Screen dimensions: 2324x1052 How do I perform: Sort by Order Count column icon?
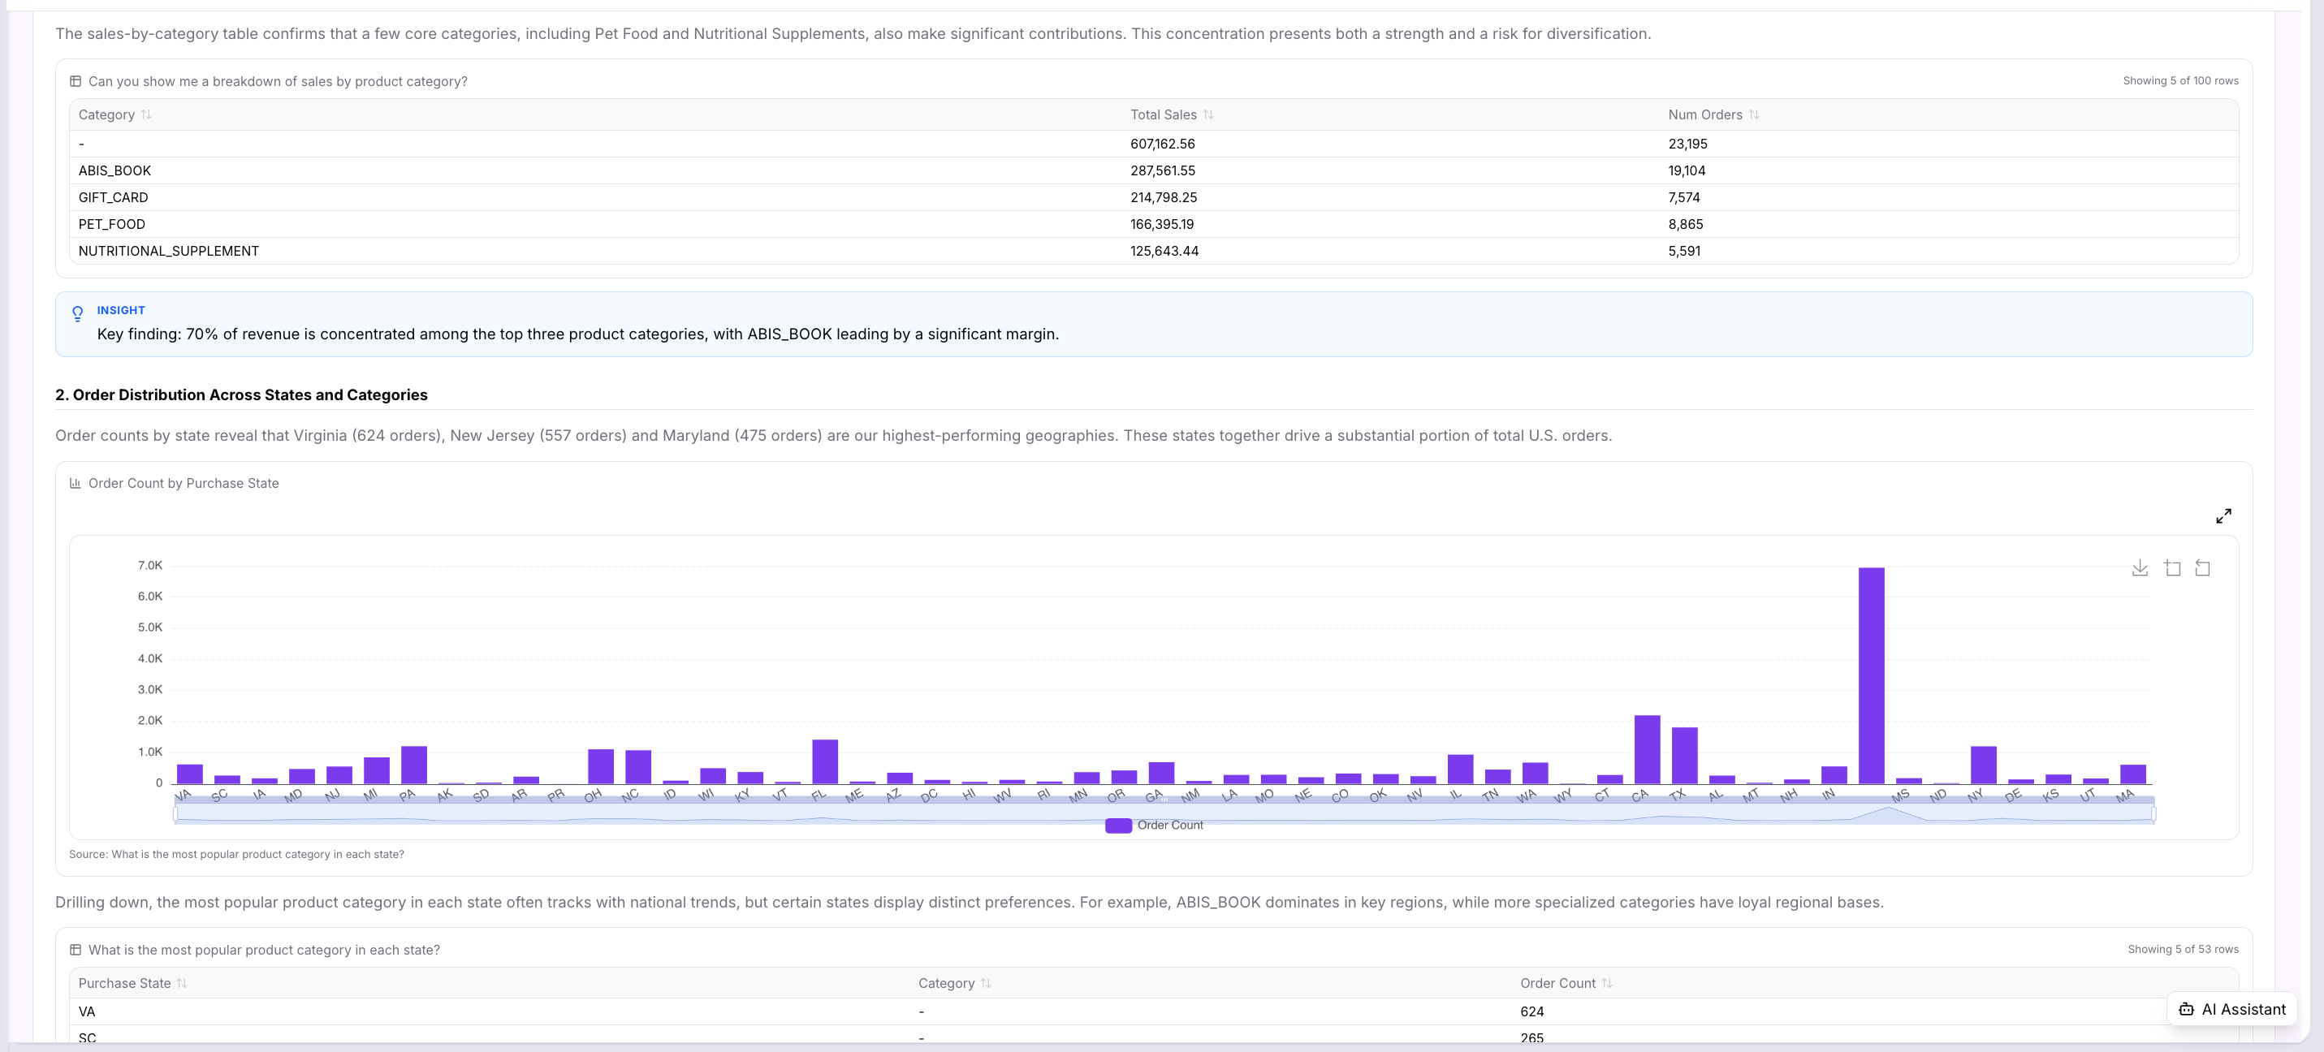click(x=1606, y=984)
